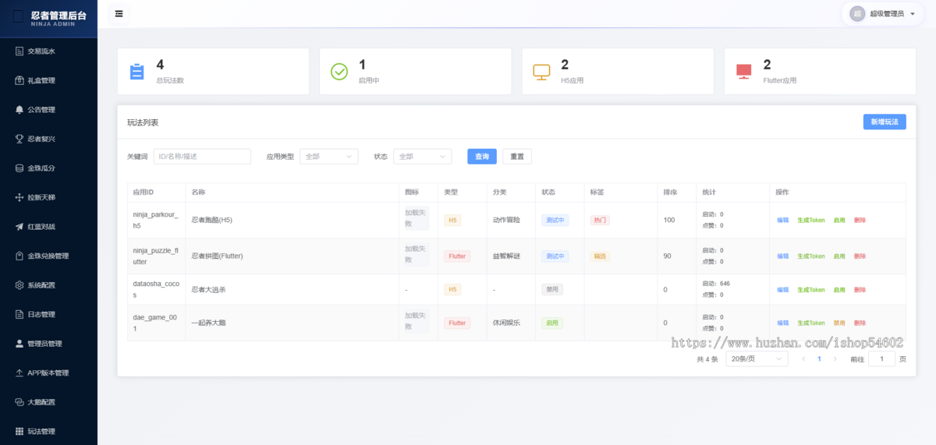Click the 启动: 646 statistic text
The image size is (936, 445).
pyautogui.click(x=716, y=284)
